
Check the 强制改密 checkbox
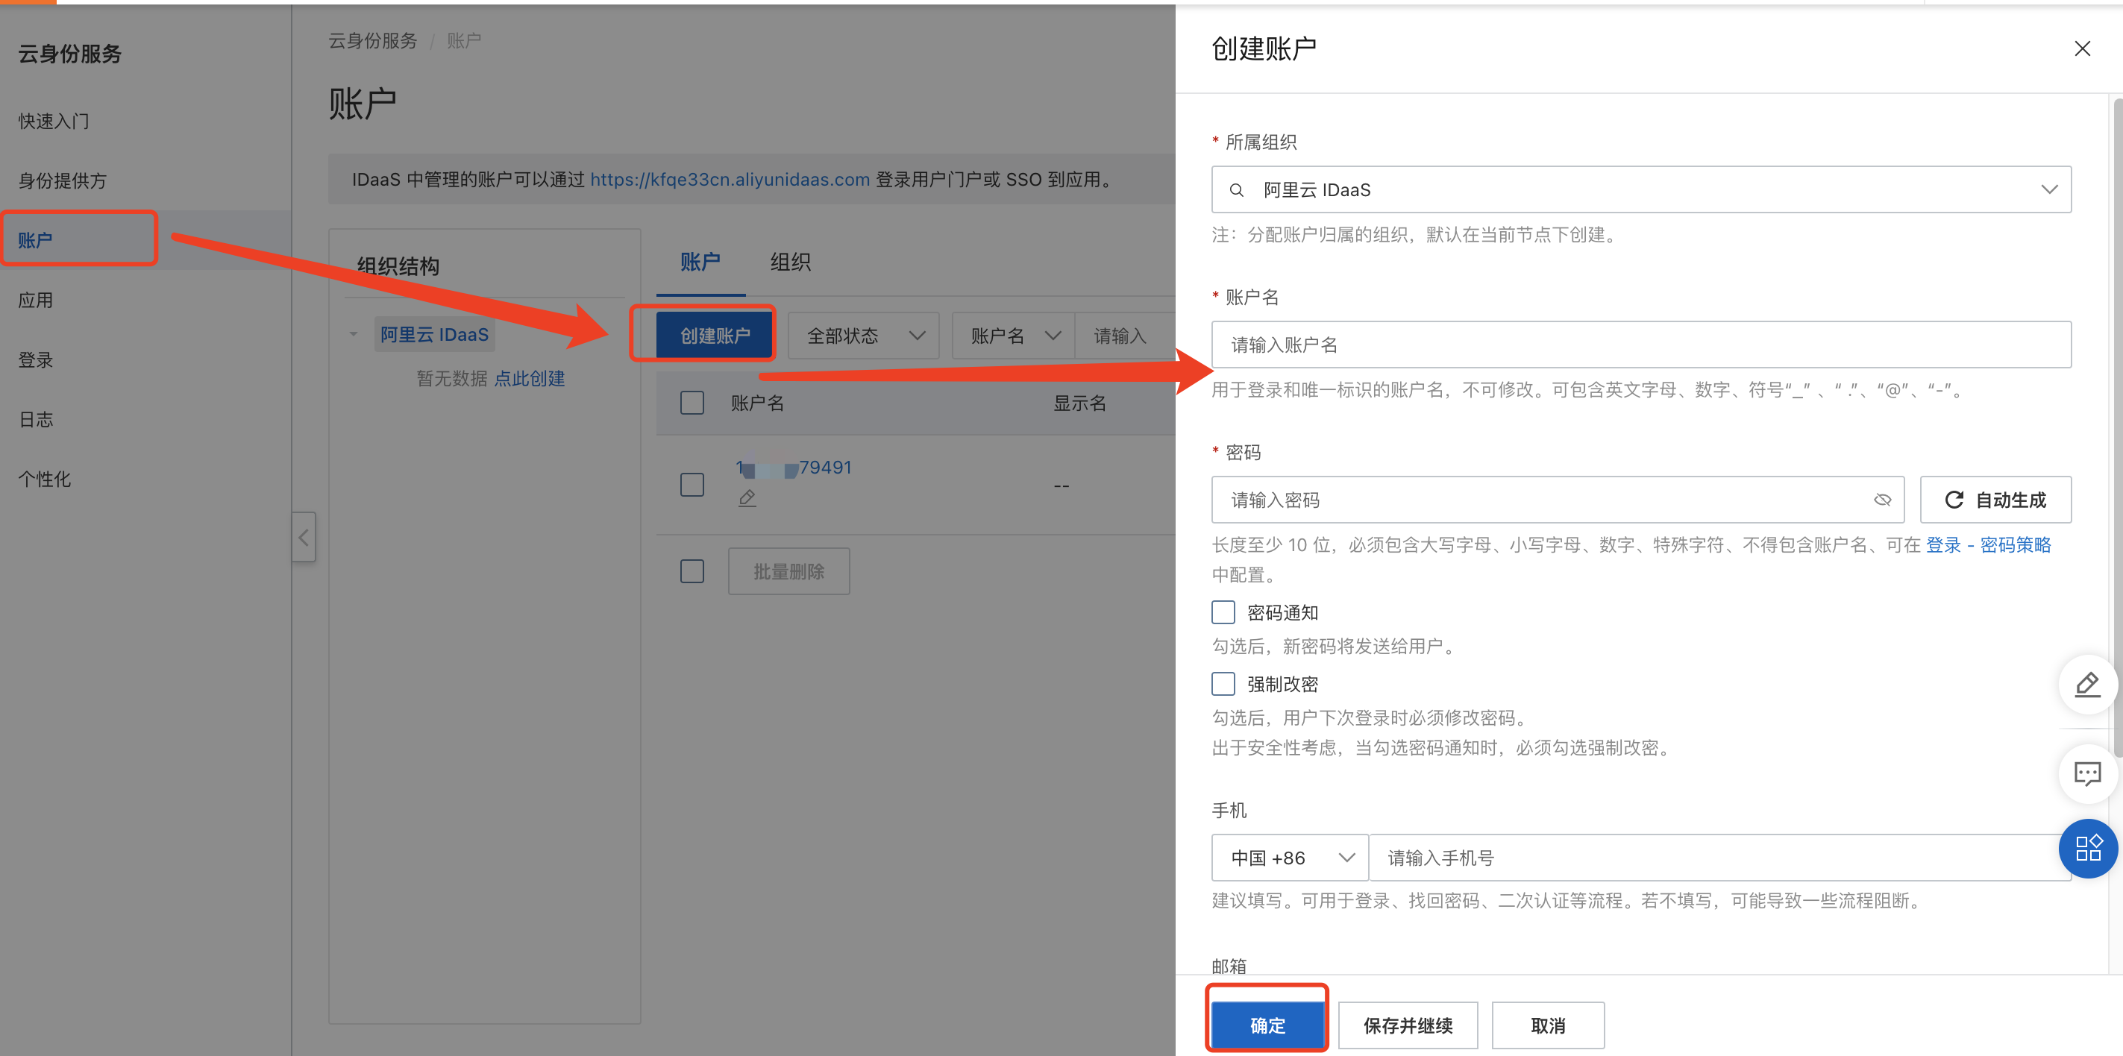point(1223,684)
